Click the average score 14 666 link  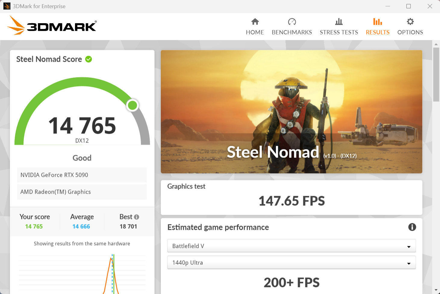[x=82, y=226]
